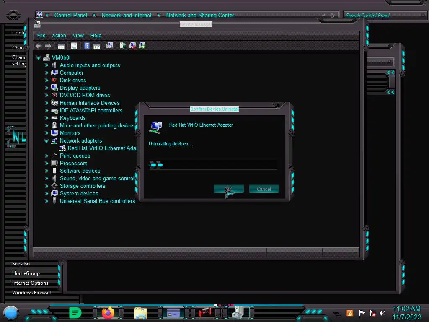The height and width of the screenshot is (322, 429).
Task: Expand Audio inputs and outputs
Action: click(46, 65)
